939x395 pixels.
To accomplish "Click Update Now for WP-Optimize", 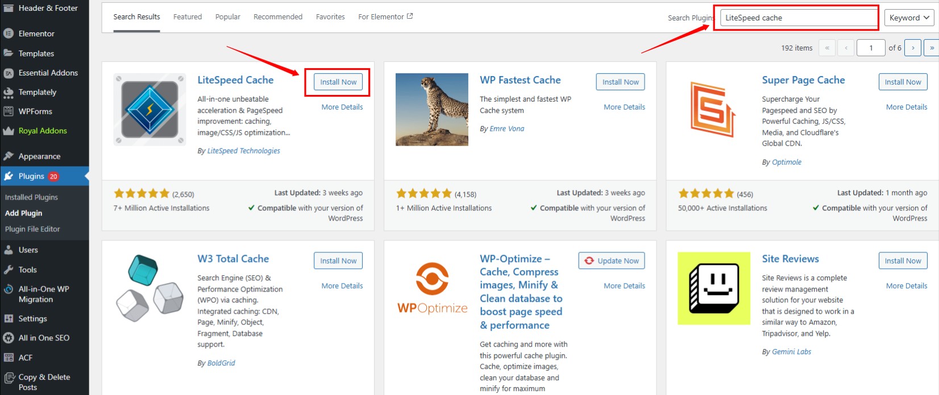I will (612, 261).
